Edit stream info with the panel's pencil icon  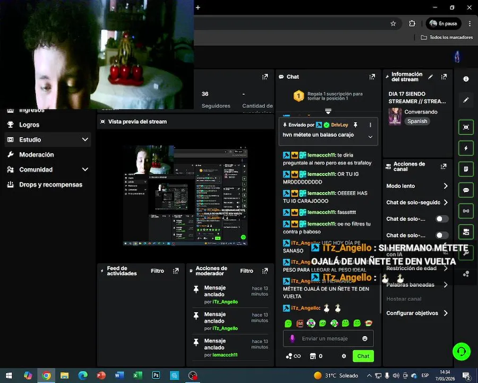click(x=430, y=77)
